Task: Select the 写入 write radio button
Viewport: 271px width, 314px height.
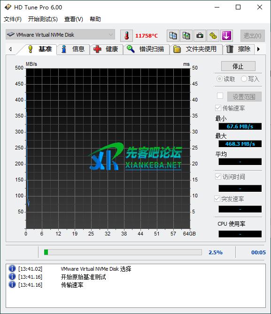Action: tap(244, 78)
